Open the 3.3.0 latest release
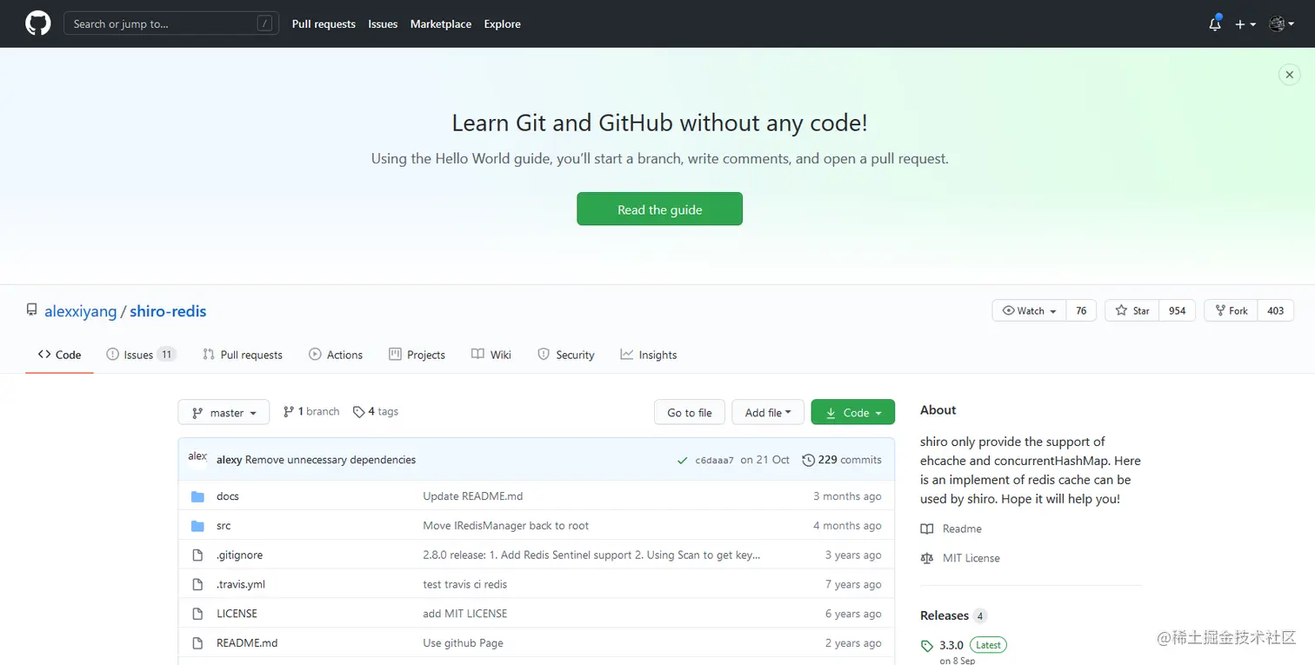This screenshot has width=1315, height=665. tap(964, 645)
